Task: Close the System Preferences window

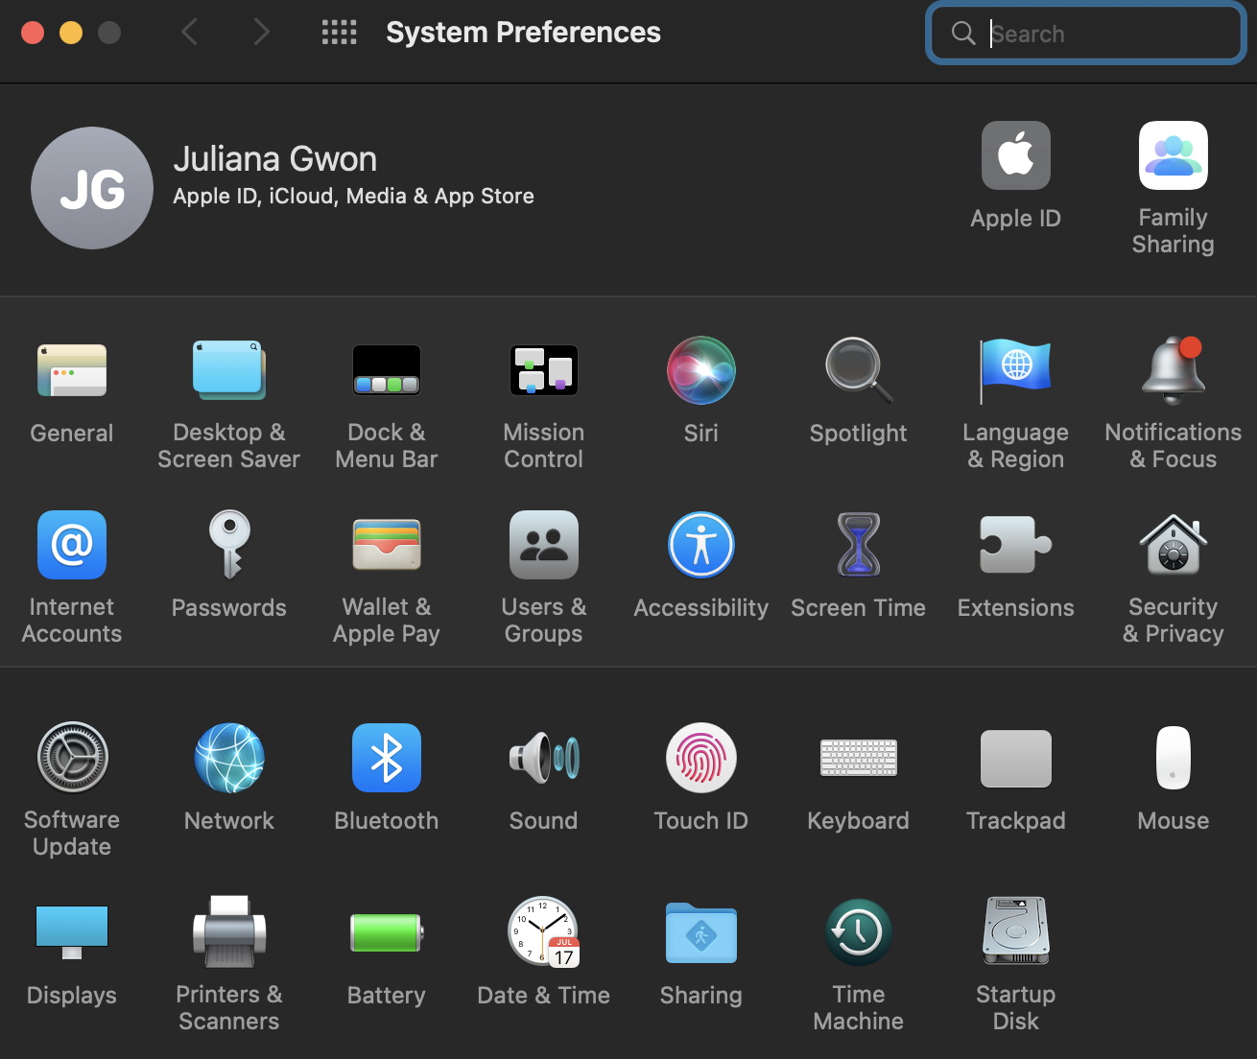Action: point(33,33)
